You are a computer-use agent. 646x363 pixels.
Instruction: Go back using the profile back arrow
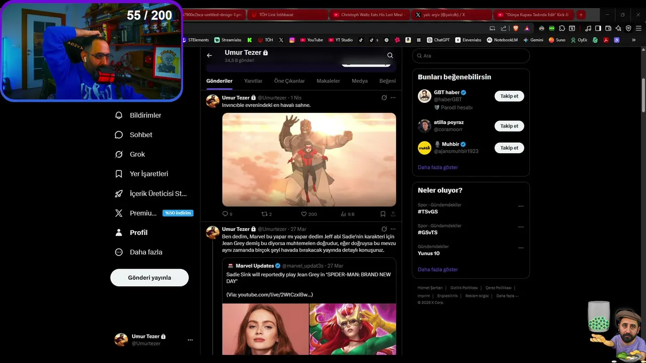209,55
